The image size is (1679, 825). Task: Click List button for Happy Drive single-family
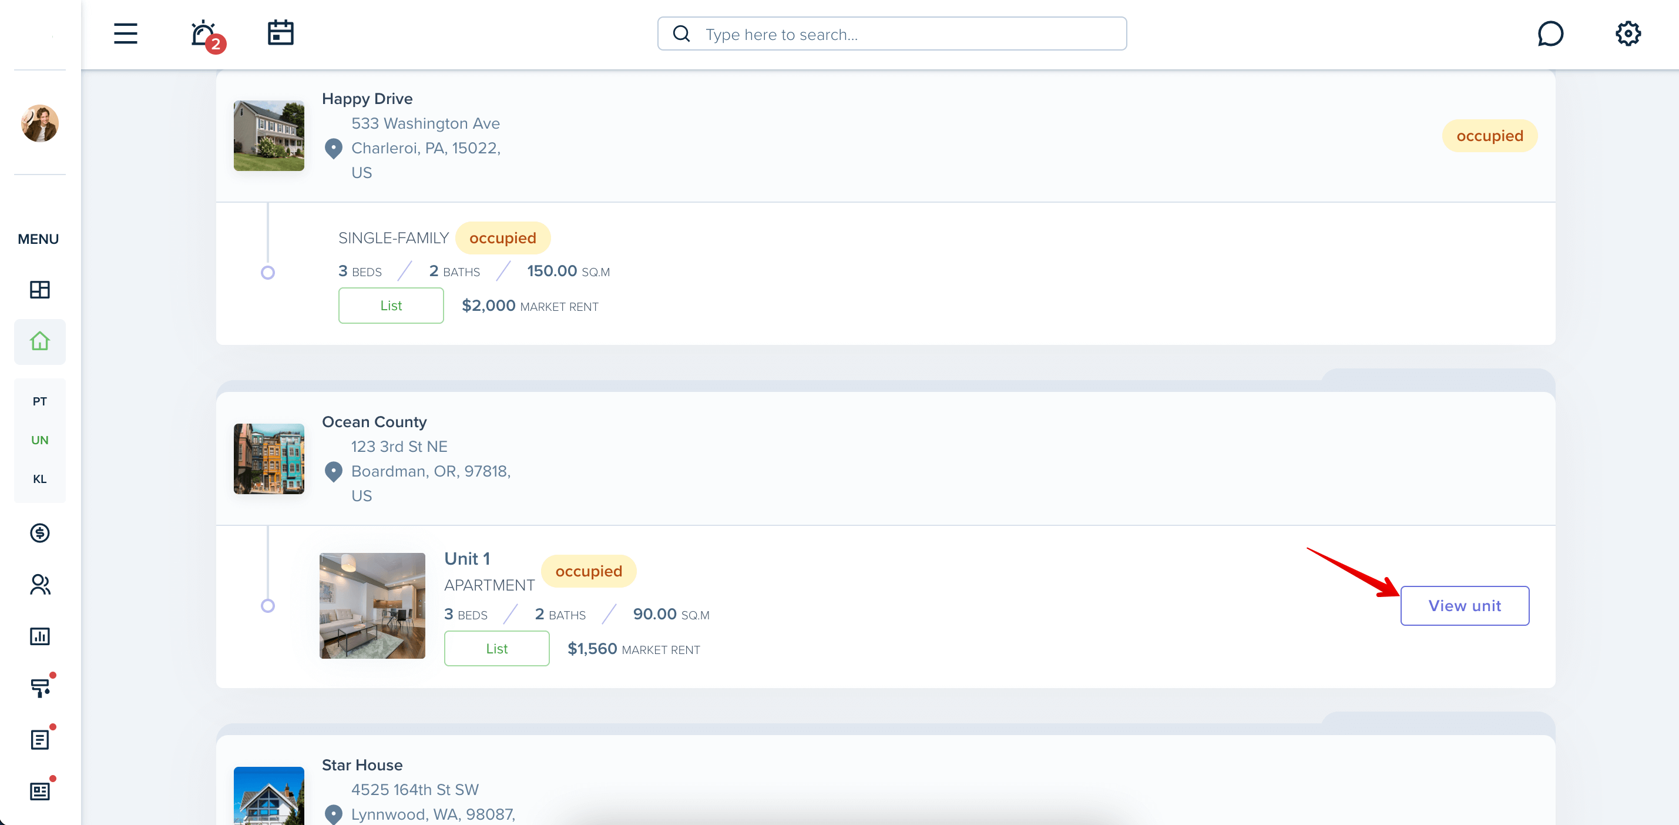coord(391,306)
